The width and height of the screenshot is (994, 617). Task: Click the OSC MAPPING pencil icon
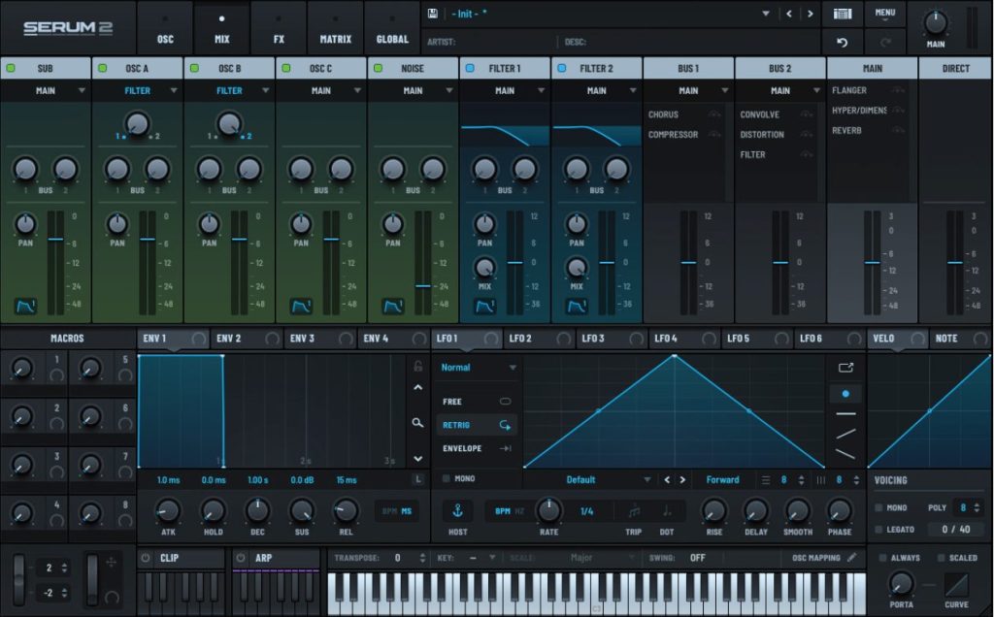[852, 558]
